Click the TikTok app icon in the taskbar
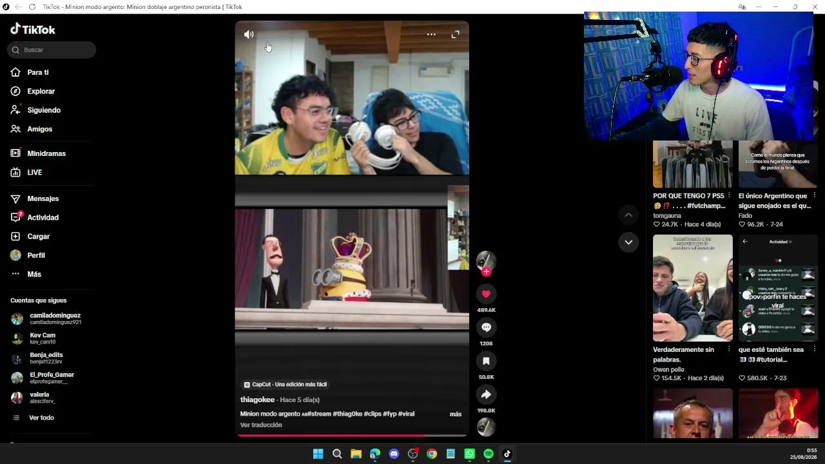The image size is (825, 464). (507, 454)
